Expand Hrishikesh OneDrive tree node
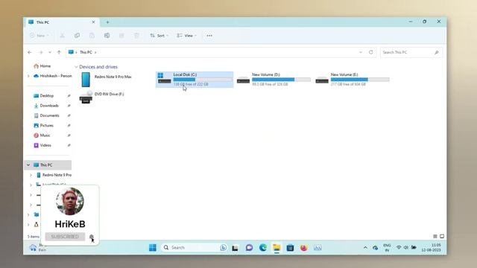Image resolution: width=477 pixels, height=268 pixels. (28, 76)
